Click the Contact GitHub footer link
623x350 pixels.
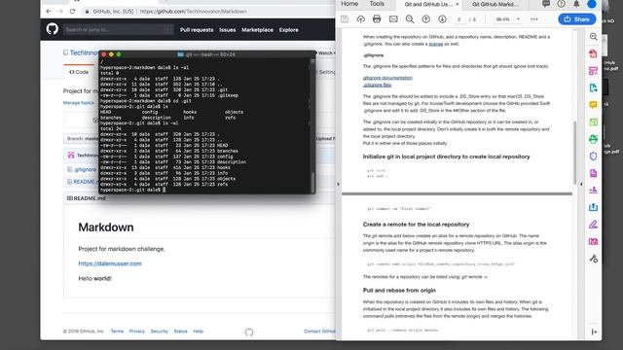pos(319,332)
